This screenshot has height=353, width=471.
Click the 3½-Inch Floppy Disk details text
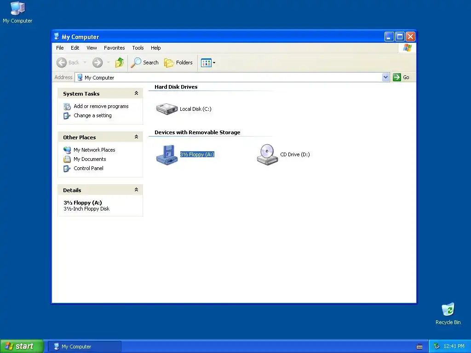coord(86,209)
